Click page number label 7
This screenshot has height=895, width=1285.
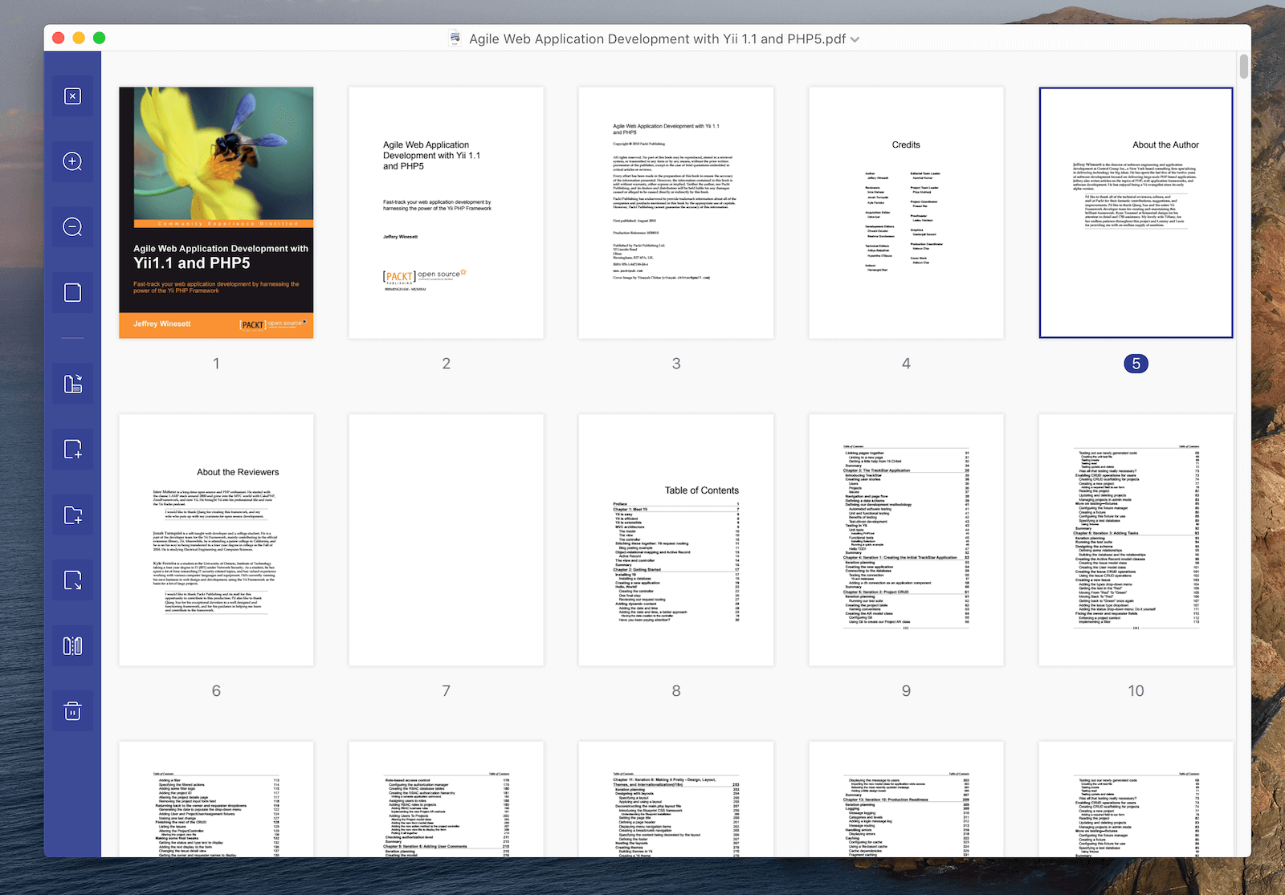pos(447,691)
